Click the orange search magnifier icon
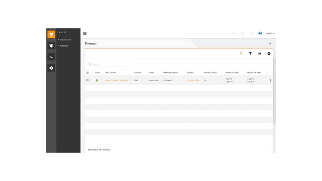The image size is (322, 181). point(241,53)
